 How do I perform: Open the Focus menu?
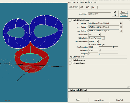(x=82, y=2)
